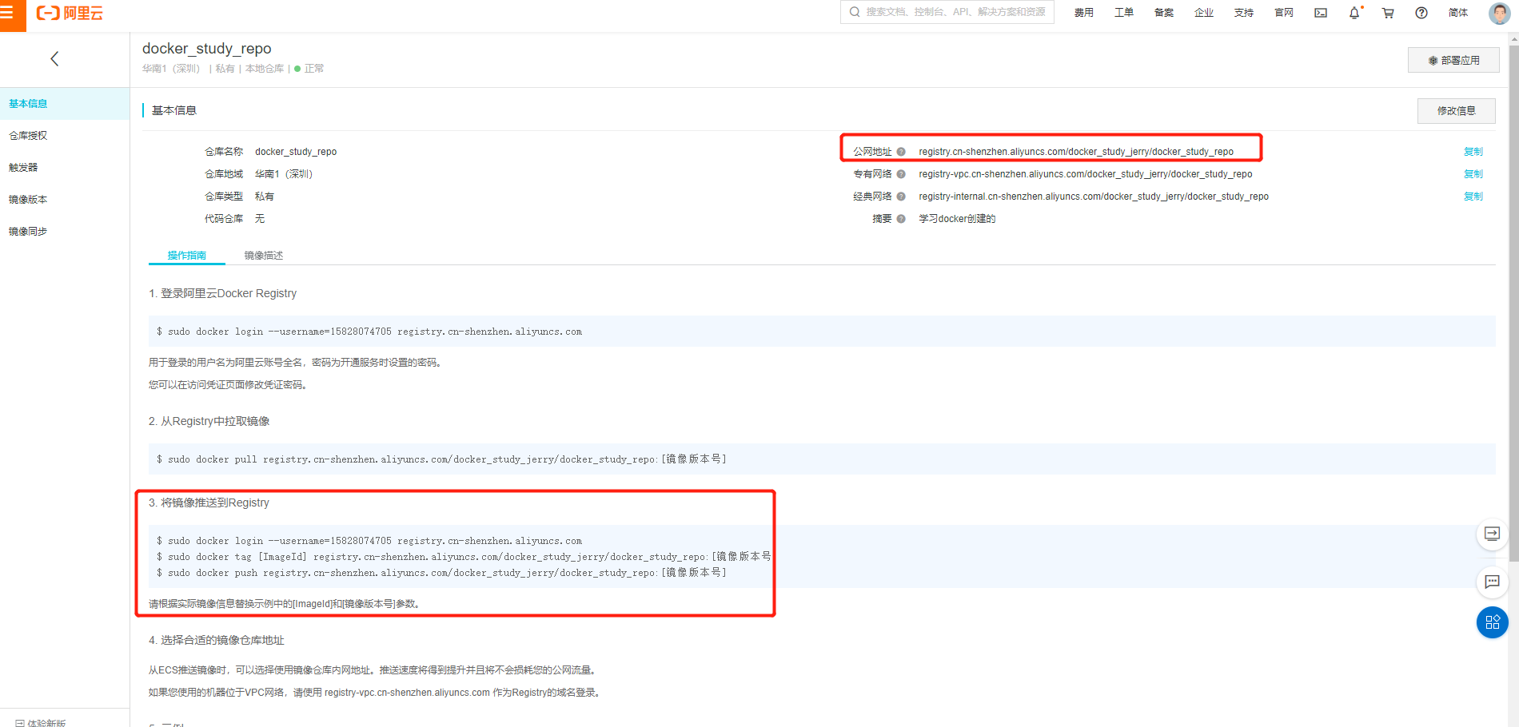Switch to the 操作指南 tab

point(186,256)
